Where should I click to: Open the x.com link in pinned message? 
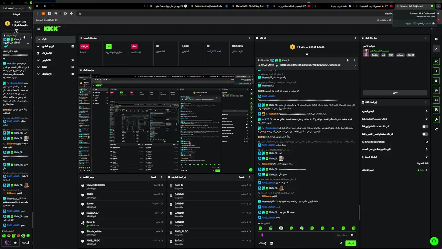pyautogui.click(x=310, y=65)
